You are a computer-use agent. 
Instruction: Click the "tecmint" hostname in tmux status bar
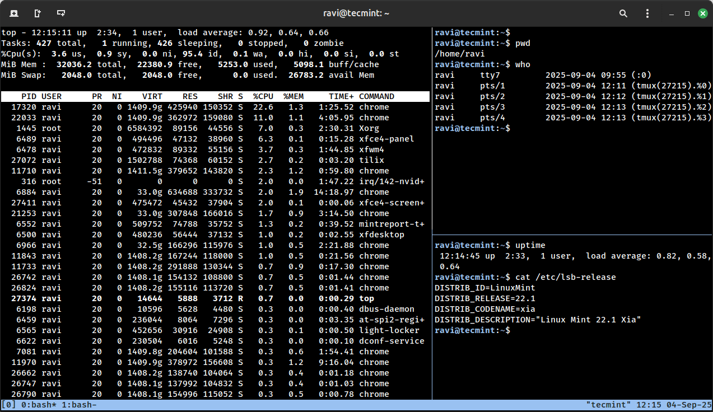click(x=608, y=405)
